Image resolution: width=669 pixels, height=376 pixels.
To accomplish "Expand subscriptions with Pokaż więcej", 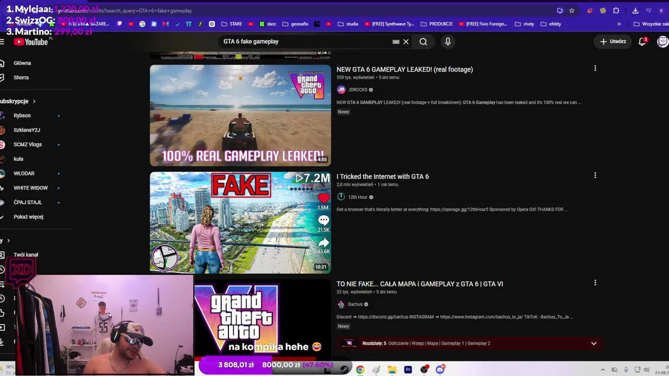I will pyautogui.click(x=28, y=217).
